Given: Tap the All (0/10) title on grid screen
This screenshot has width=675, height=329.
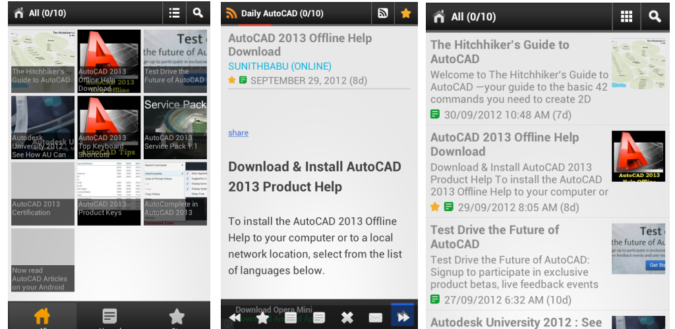Looking at the screenshot, I should point(47,13).
